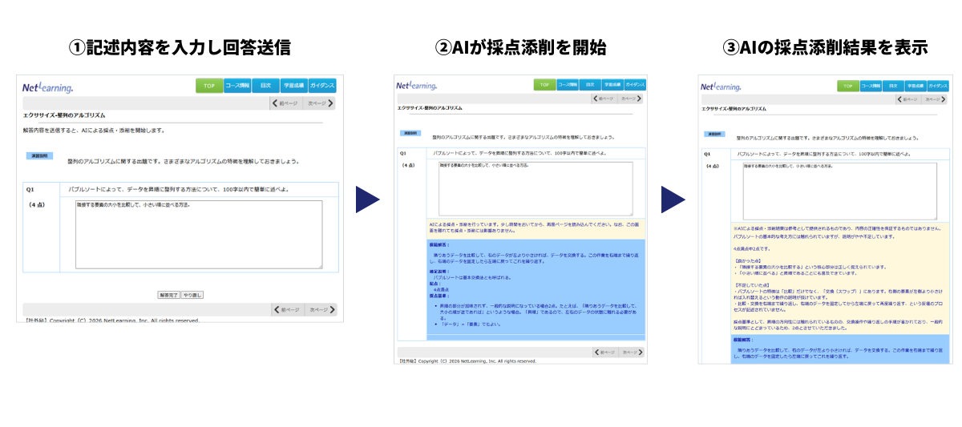962x427 pixels.
Task: Click the dark blue arrow between steps 1 and 2
Action: pos(366,200)
